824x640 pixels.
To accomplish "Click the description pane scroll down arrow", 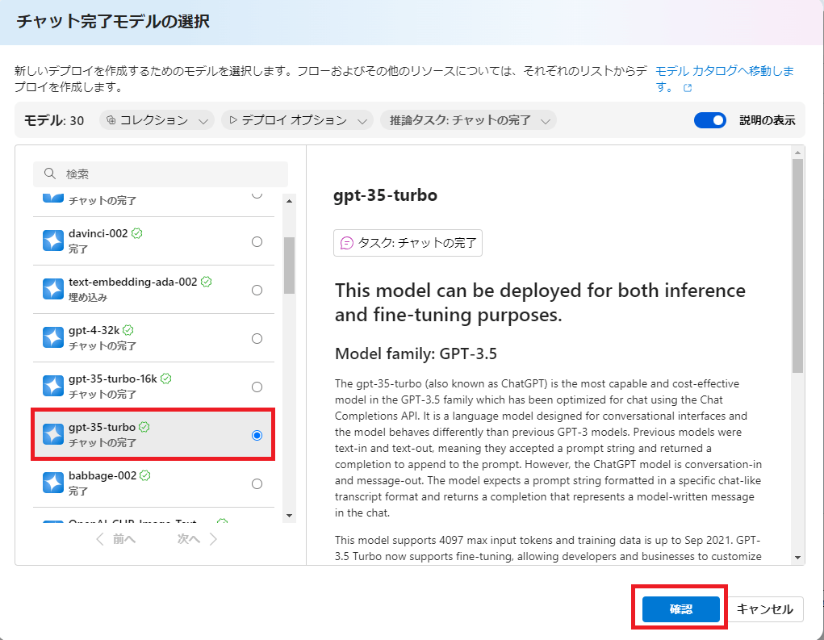I will tap(797, 558).
